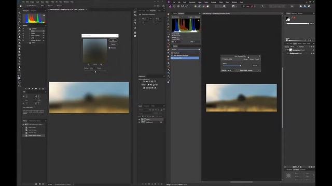
Task: Select Photoshop's Move tool
Action: [20, 12]
